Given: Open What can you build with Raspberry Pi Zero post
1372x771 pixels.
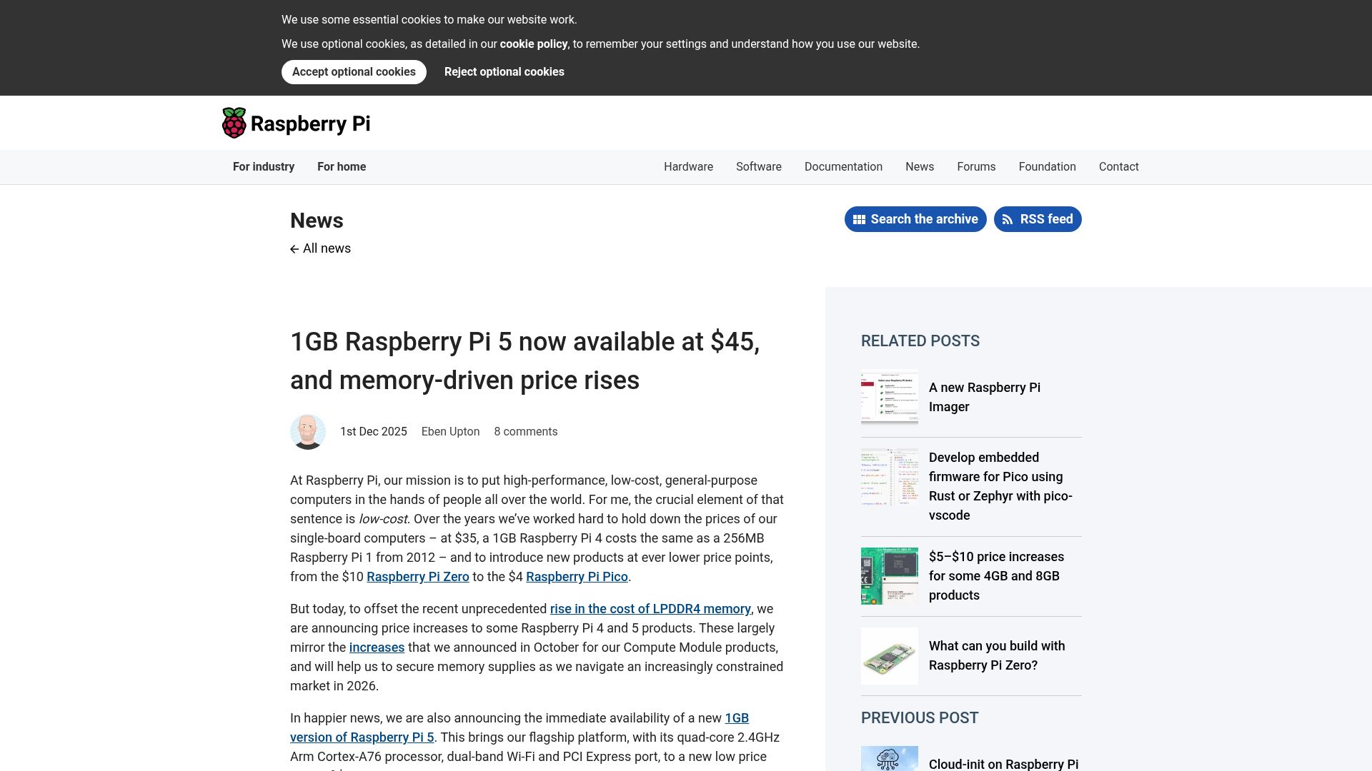Looking at the screenshot, I should click(x=997, y=655).
